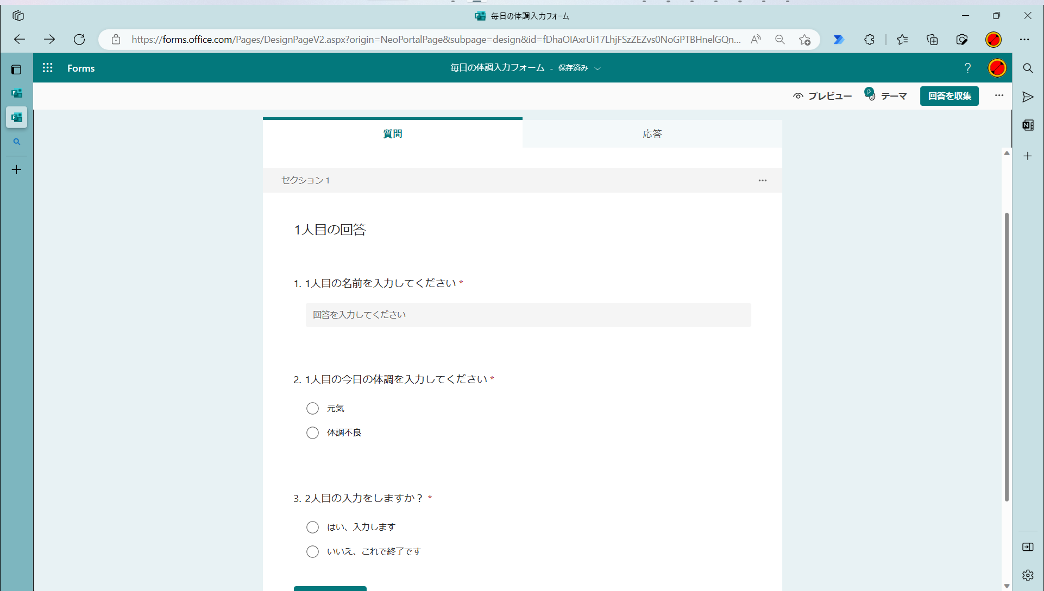The width and height of the screenshot is (1044, 591).
Task: Open the Edge sidebar settings gear
Action: point(1028,575)
